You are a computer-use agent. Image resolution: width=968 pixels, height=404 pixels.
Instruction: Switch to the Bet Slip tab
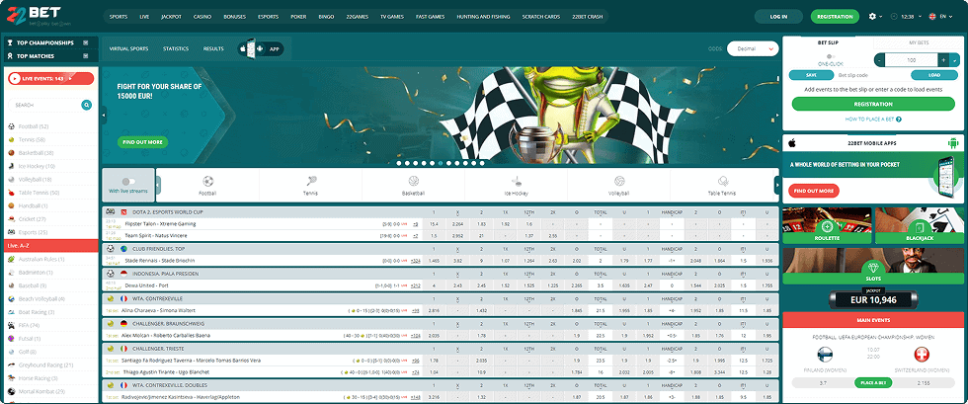828,42
